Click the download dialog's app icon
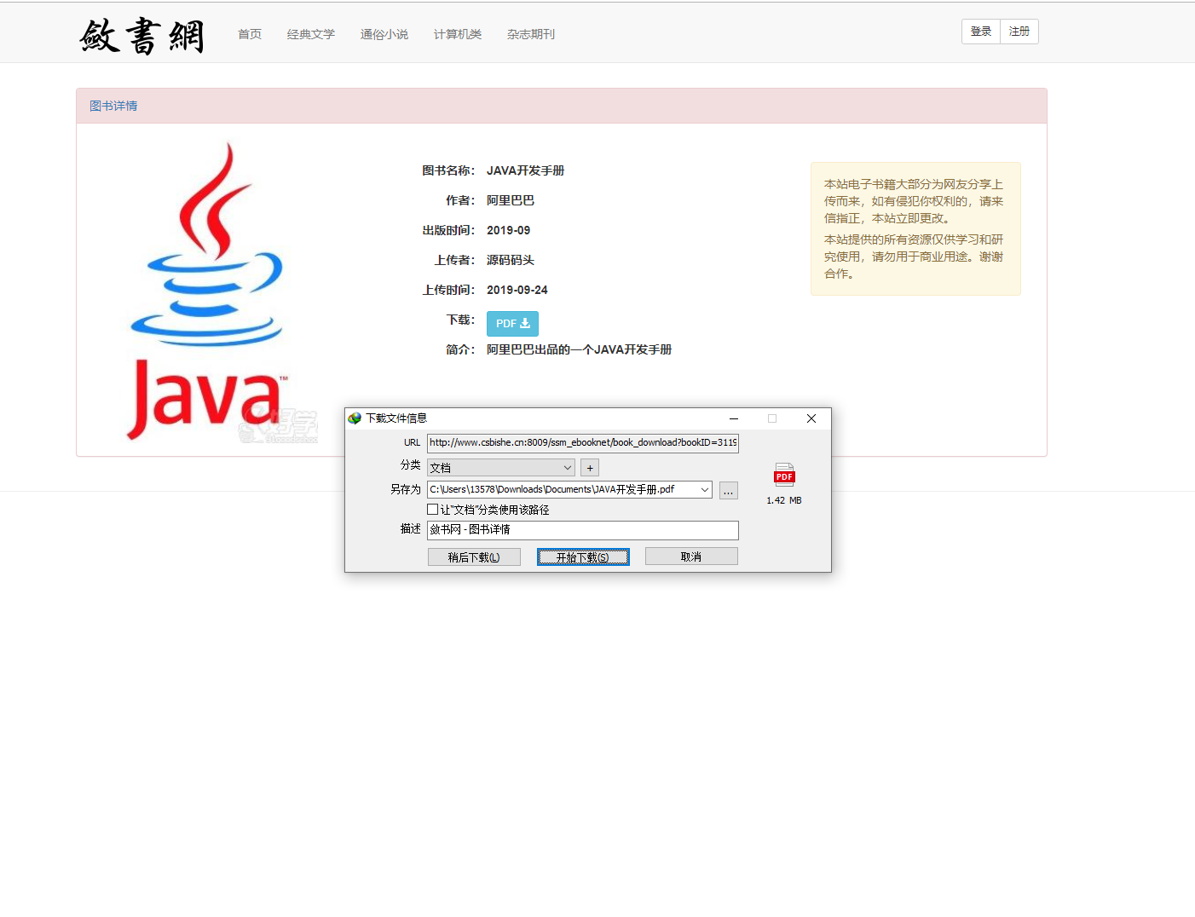 point(355,418)
